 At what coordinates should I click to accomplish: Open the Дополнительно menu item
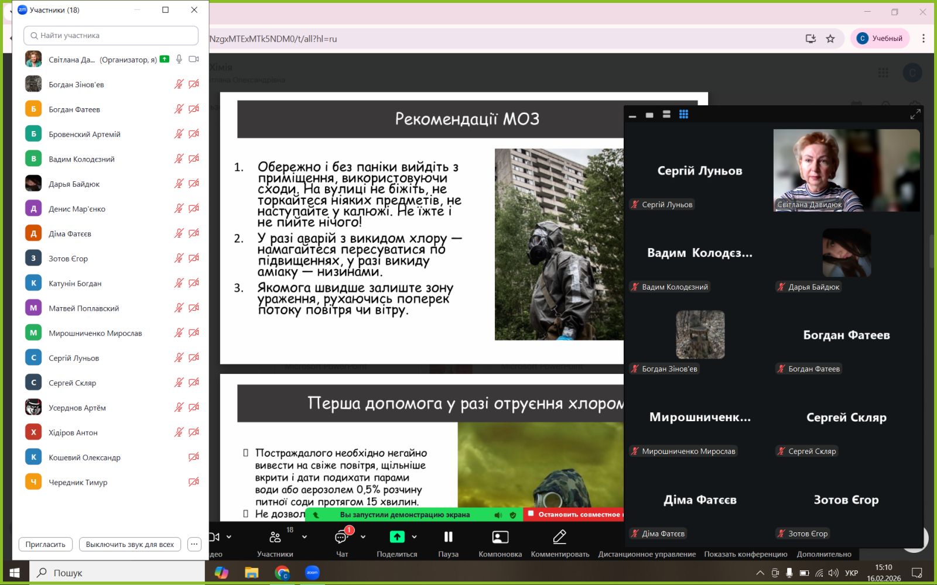click(x=823, y=554)
